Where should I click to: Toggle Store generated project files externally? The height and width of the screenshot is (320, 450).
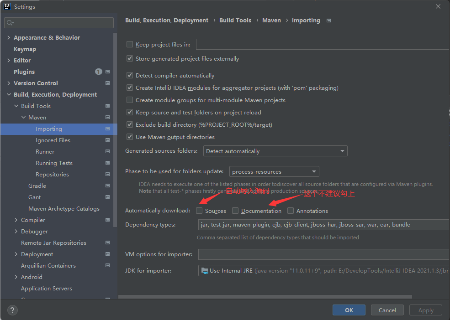pos(130,58)
